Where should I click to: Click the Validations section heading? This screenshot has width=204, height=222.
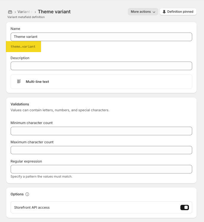tap(20, 104)
